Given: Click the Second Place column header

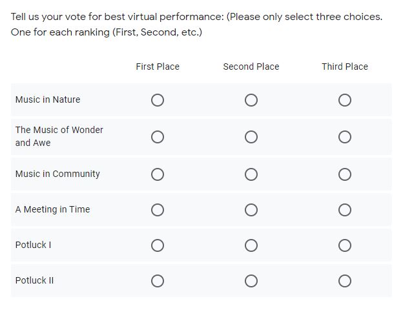Looking at the screenshot, I should 251,67.
